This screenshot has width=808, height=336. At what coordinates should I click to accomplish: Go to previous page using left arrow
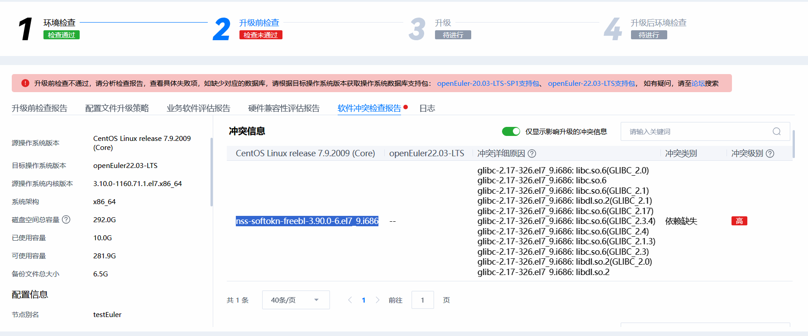pyautogui.click(x=350, y=300)
